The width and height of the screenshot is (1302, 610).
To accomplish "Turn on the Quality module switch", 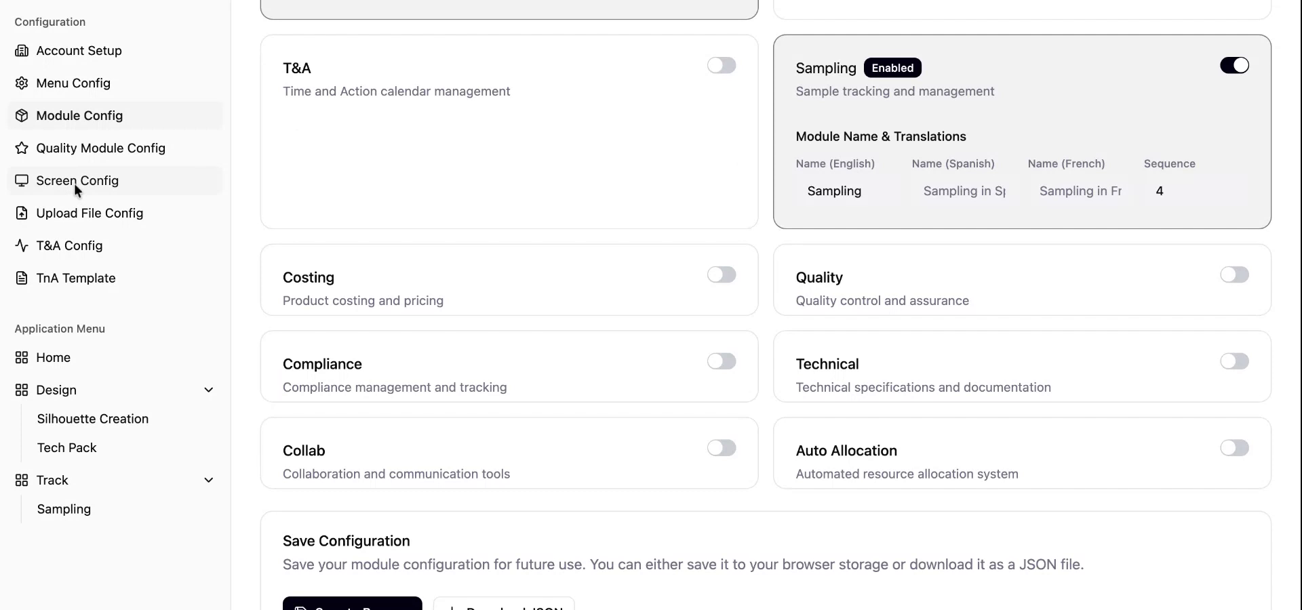I will pyautogui.click(x=1234, y=274).
